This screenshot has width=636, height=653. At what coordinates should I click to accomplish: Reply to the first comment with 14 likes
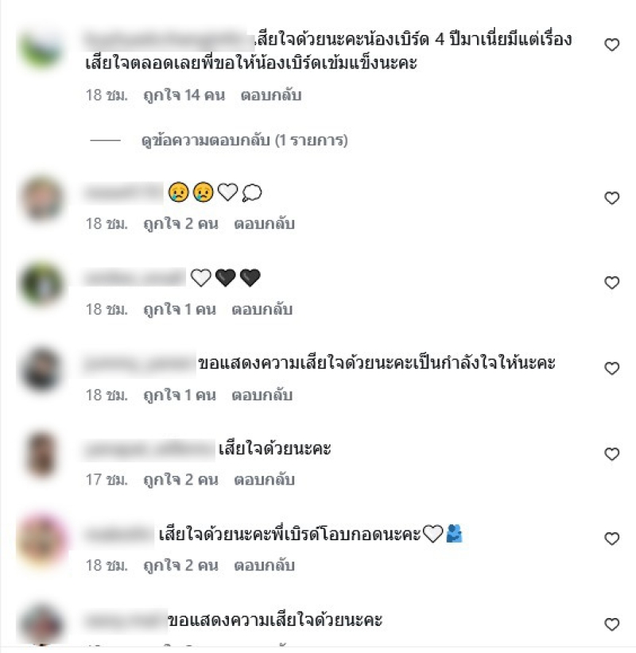(271, 95)
